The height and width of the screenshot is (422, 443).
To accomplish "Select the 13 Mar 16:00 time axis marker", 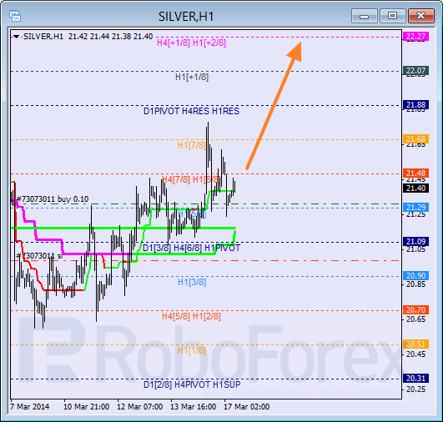I will 194,407.
